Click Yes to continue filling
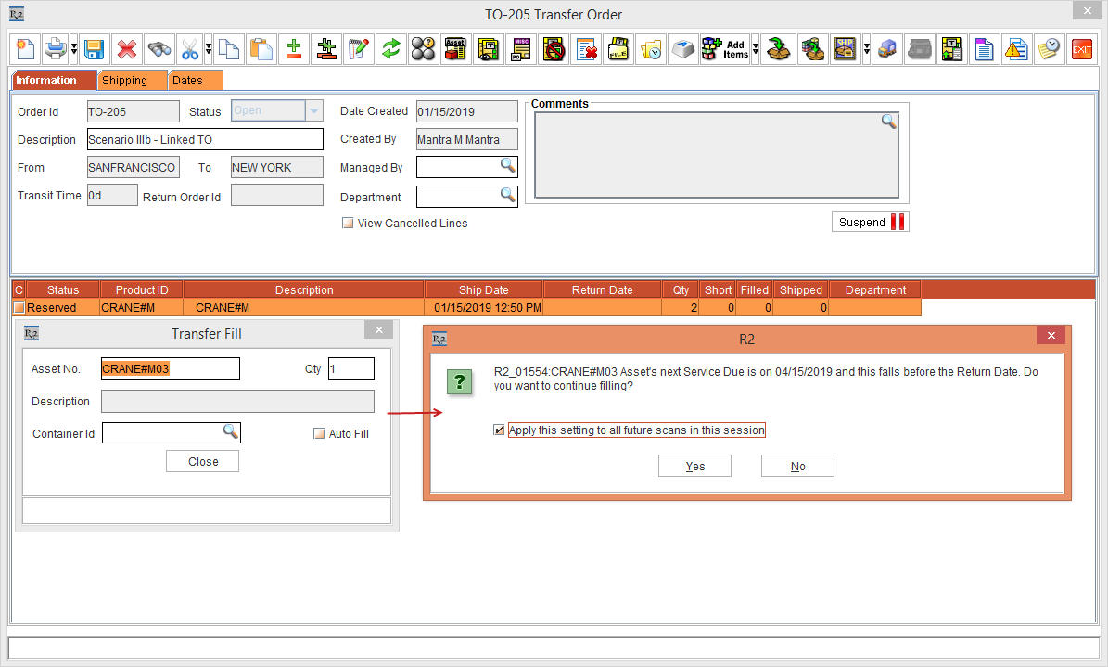This screenshot has width=1108, height=667. (694, 467)
